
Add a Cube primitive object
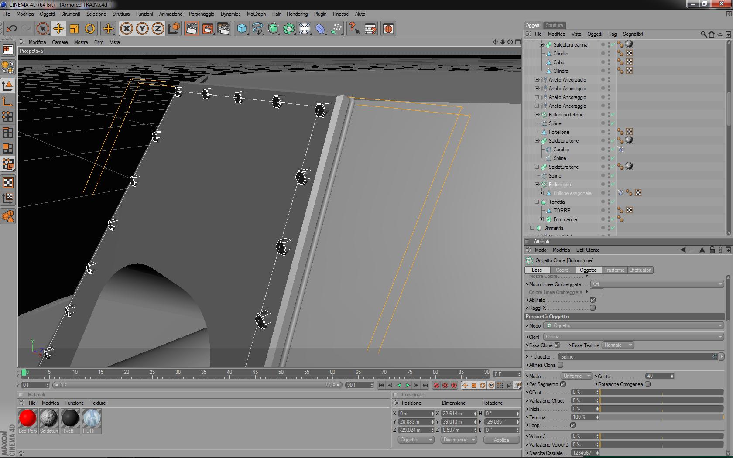click(241, 29)
